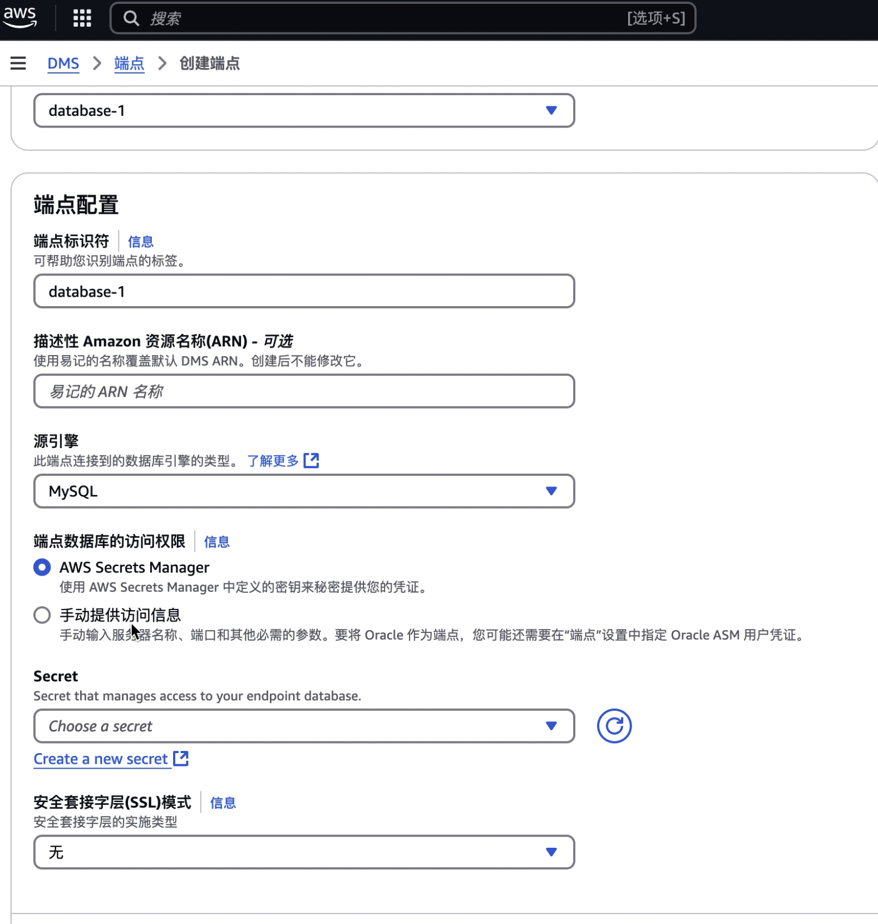Refresh the secrets list with circular arrow

tap(614, 726)
